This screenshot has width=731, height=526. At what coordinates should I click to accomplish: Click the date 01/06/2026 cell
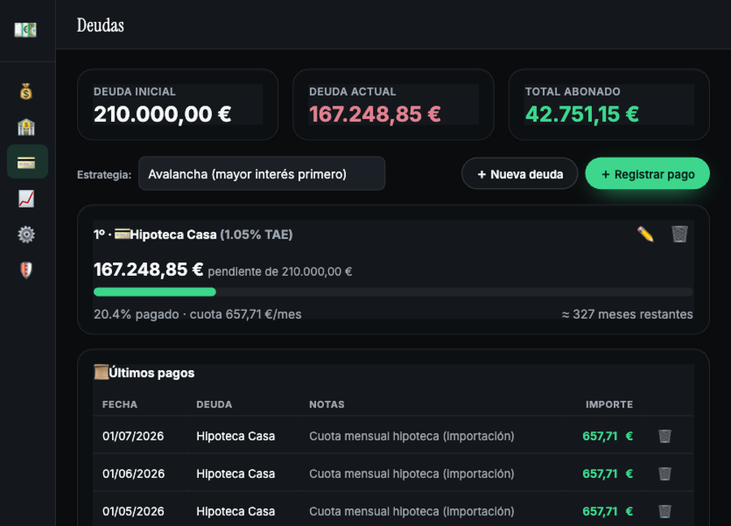click(133, 474)
